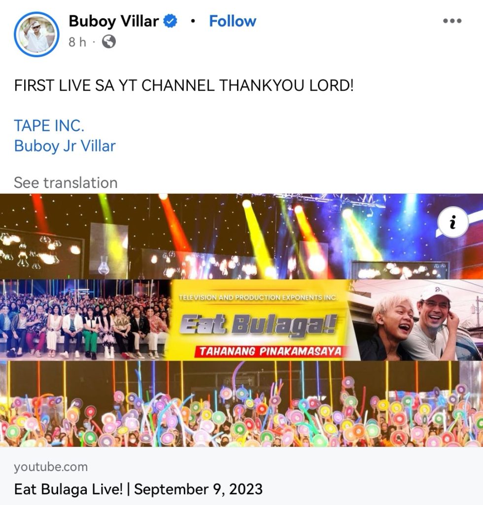Click the studio audience group photo
This screenshot has width=483, height=505.
pos(84,320)
